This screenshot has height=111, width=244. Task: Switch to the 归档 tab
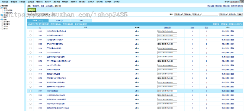[81, 20]
